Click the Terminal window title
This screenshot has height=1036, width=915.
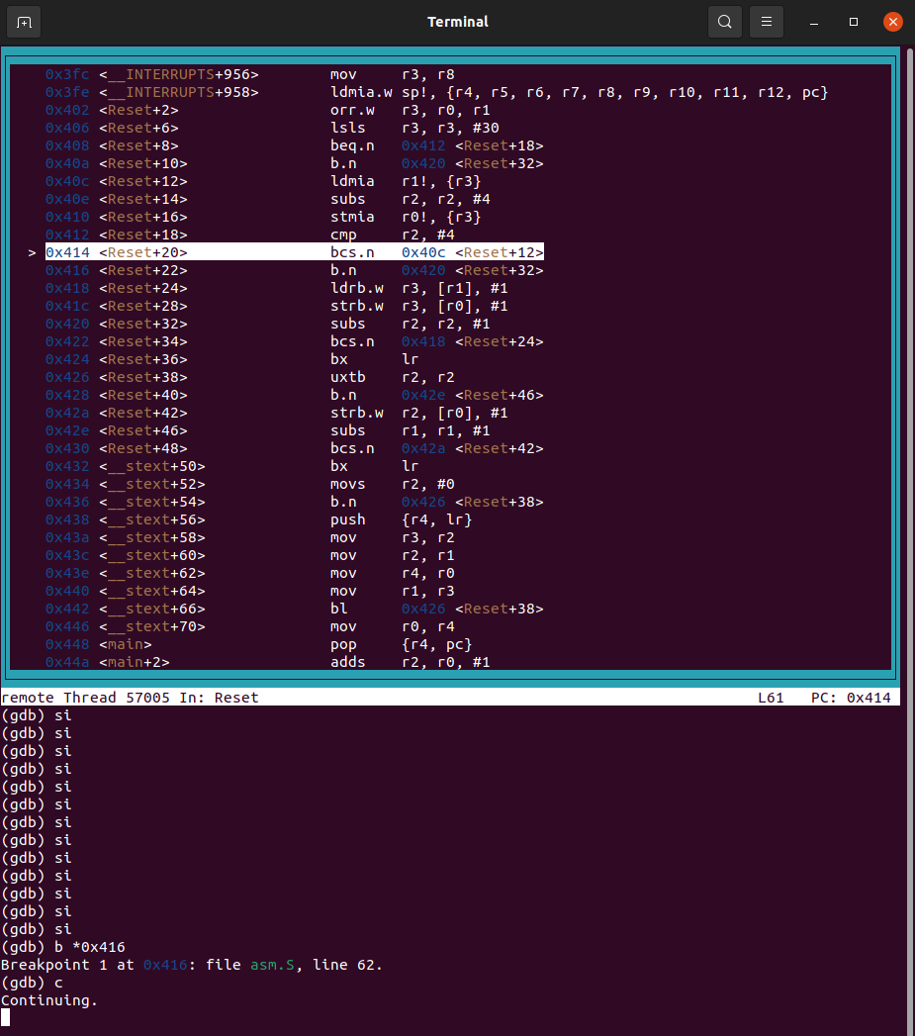(x=457, y=21)
